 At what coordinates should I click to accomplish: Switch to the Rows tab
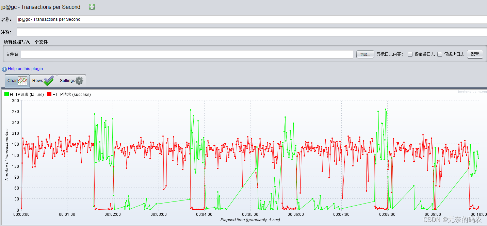(43, 81)
